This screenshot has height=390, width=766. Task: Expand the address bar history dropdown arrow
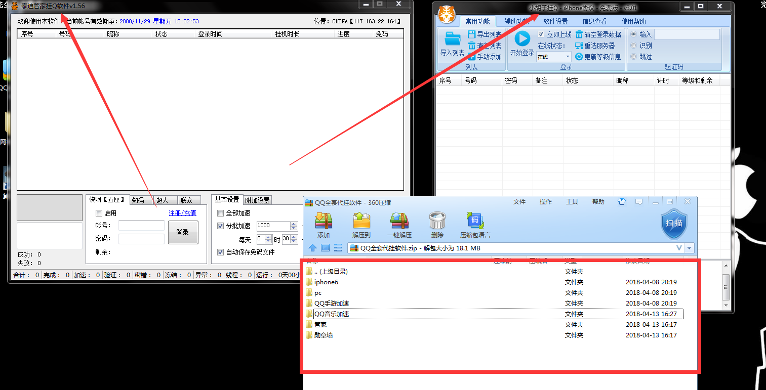tap(690, 248)
